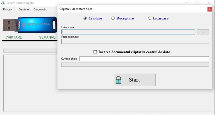Close the Criptare / decriptare fisier dialog
Screen dimensions: 215x115
coord(209,9)
